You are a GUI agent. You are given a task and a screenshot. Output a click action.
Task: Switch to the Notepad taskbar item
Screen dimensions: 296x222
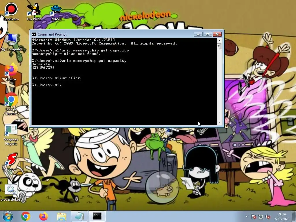point(79,216)
